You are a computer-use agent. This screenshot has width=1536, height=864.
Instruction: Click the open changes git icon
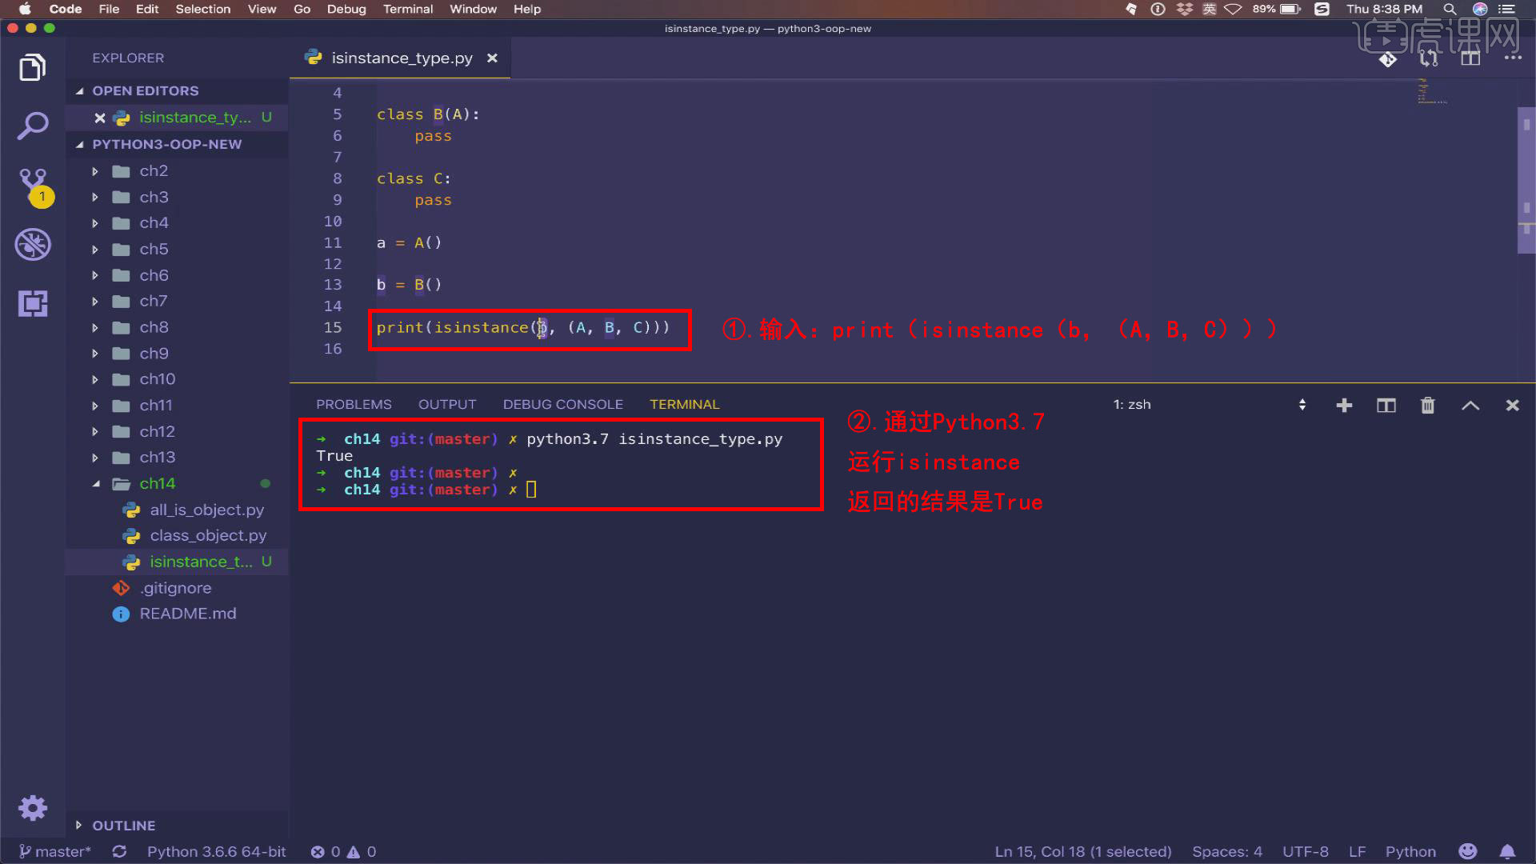[1388, 59]
